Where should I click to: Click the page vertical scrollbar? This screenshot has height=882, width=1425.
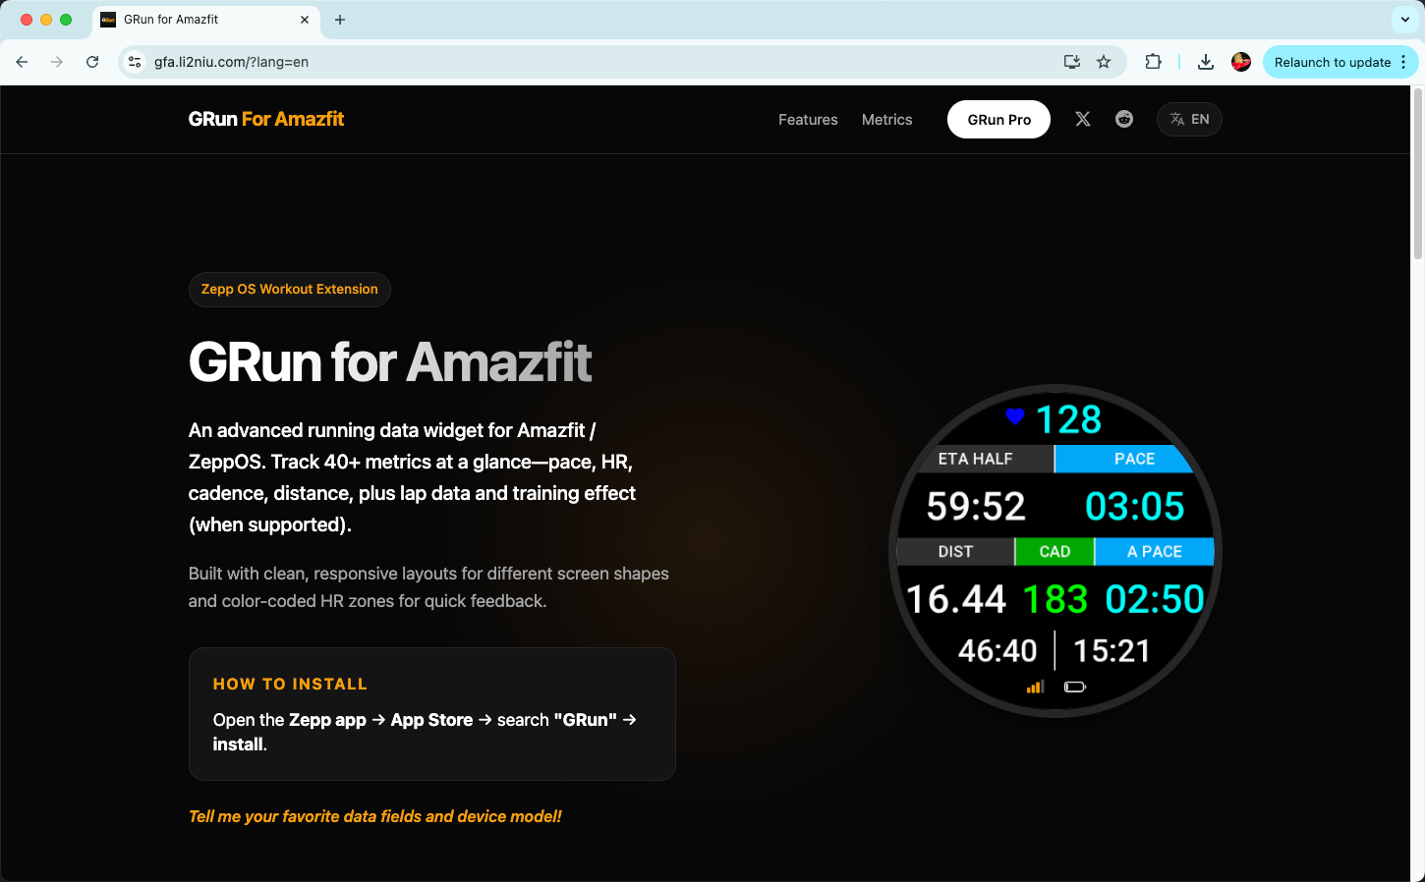click(x=1417, y=173)
